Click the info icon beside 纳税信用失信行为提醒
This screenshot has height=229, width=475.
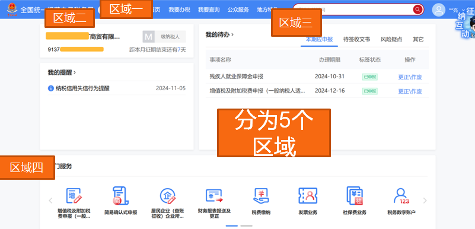click(51, 88)
